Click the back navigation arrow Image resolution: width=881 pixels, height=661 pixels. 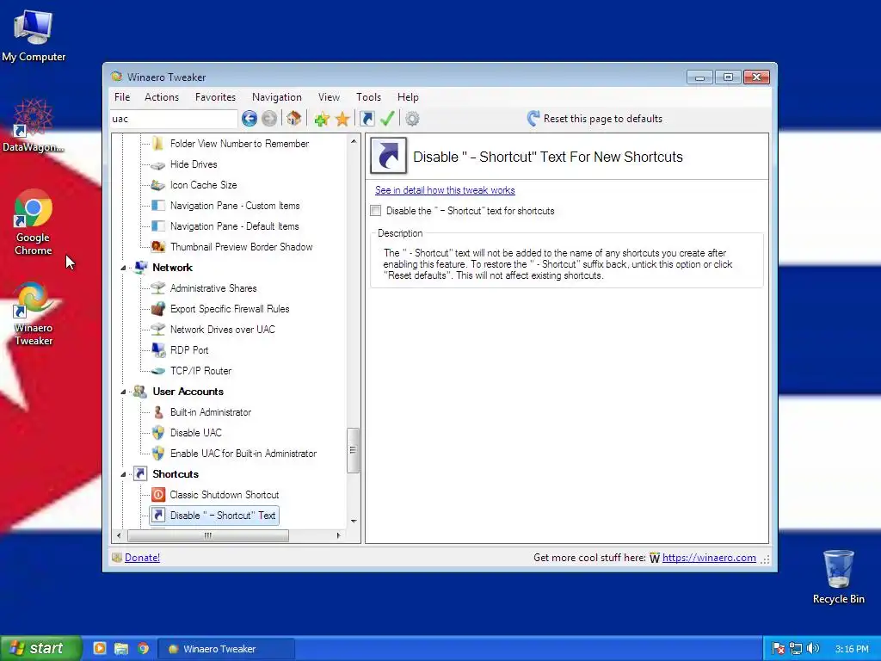click(x=249, y=119)
